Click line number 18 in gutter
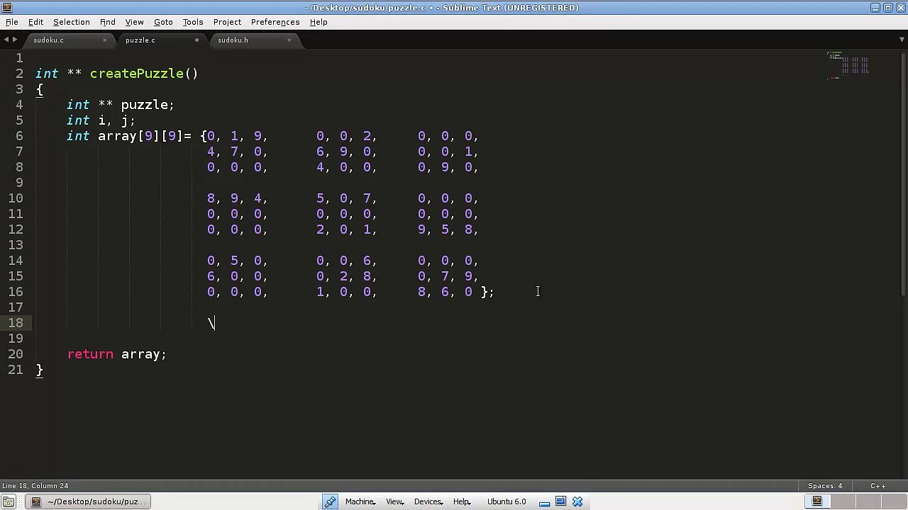The height and width of the screenshot is (510, 908). coord(15,323)
